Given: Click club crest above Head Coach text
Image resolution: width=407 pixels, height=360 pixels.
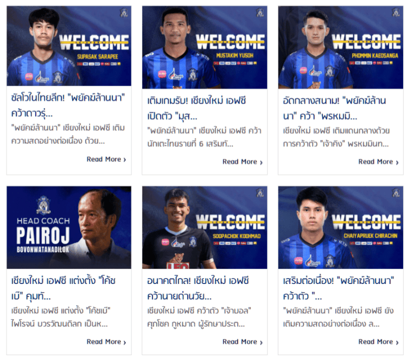Looking at the screenshot, I should (x=43, y=205).
